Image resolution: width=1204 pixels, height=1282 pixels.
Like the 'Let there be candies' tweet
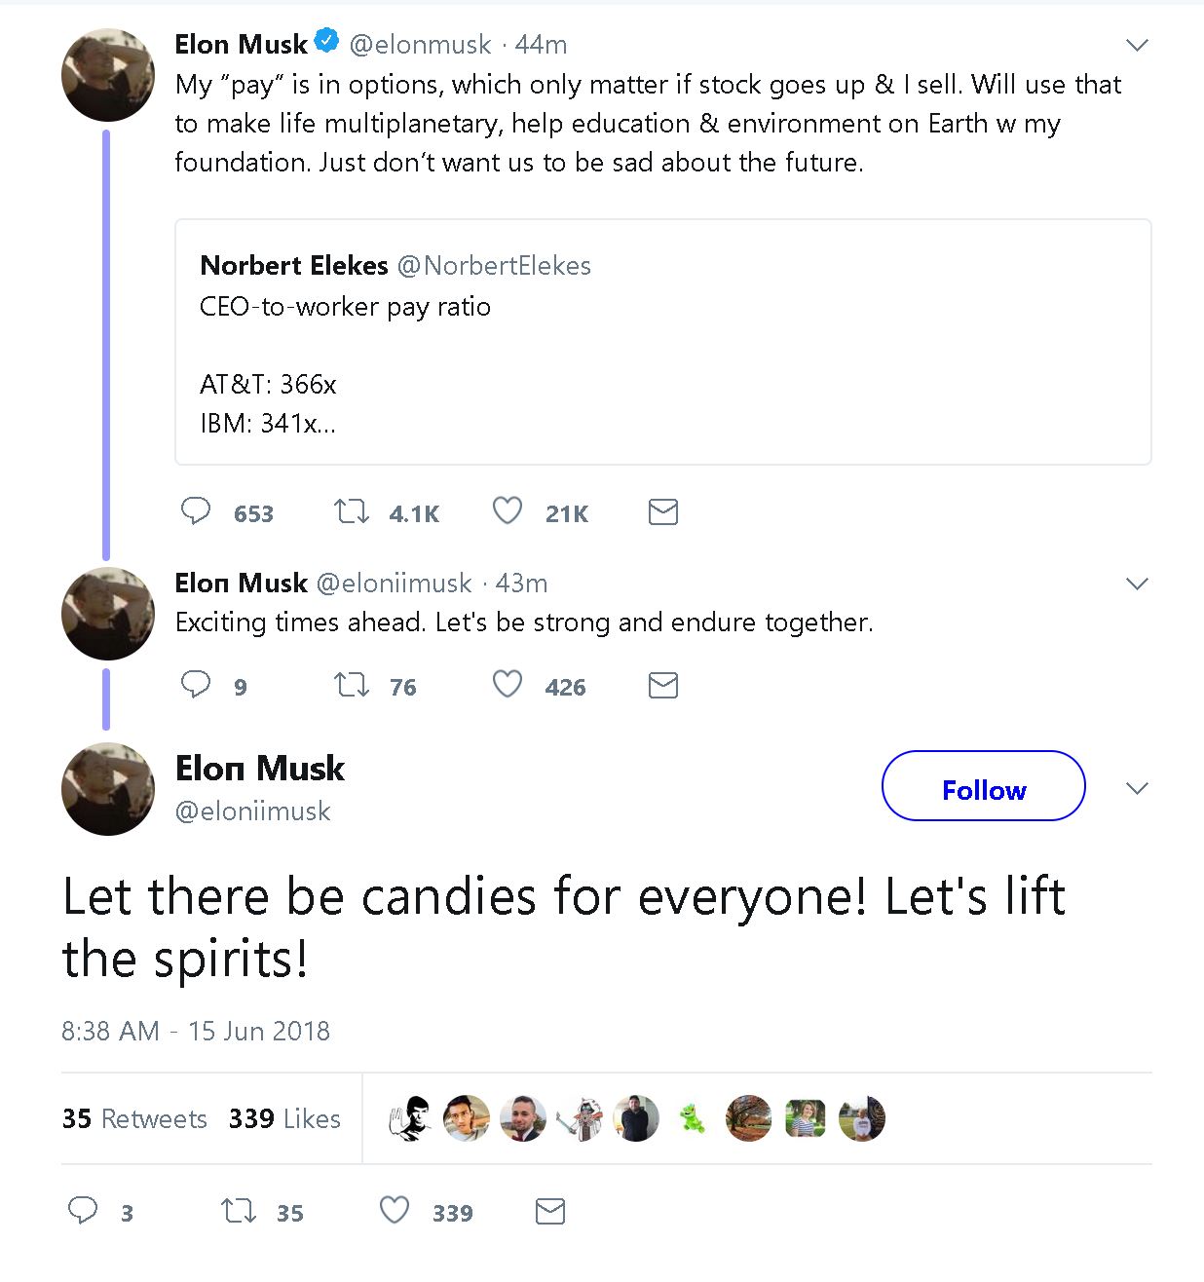394,1211
